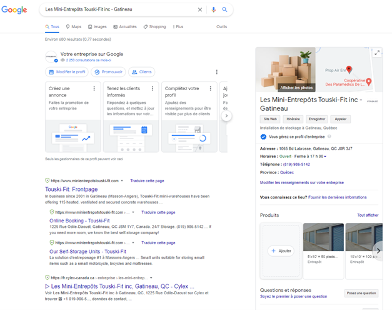This screenshot has height=310, width=392.
Task: Click the blue search magnifier icon
Action: click(224, 10)
